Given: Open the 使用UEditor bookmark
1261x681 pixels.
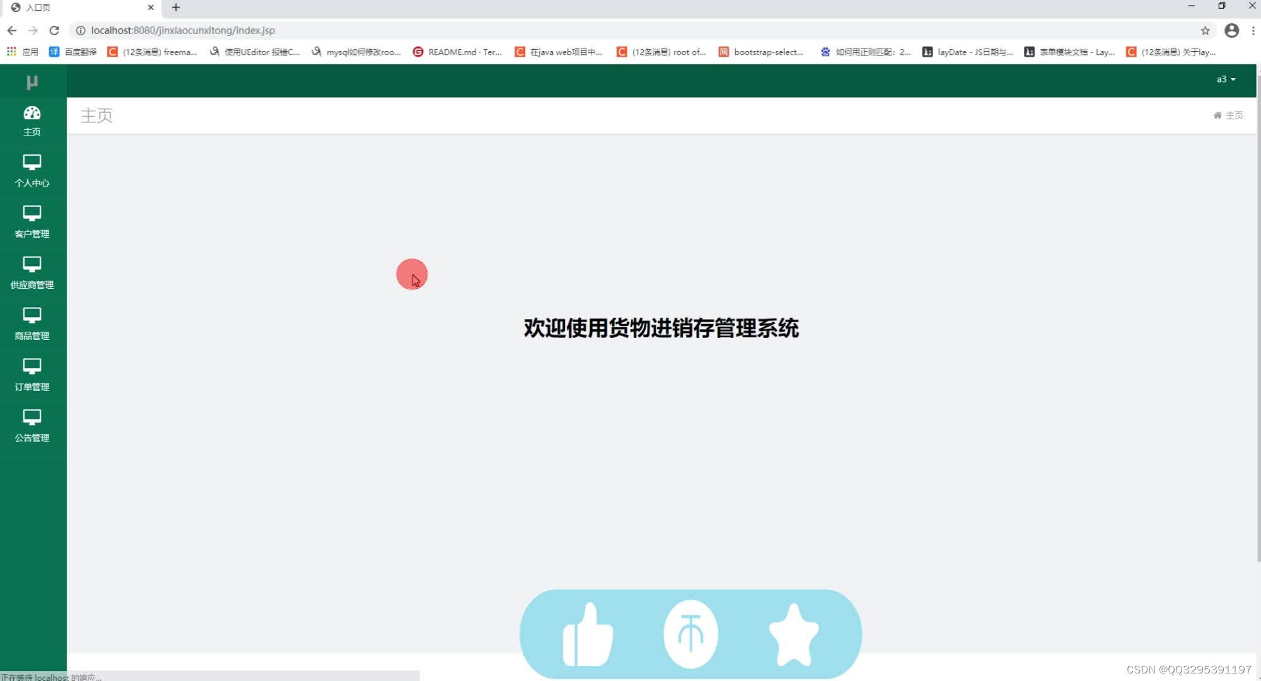Looking at the screenshot, I should (255, 52).
